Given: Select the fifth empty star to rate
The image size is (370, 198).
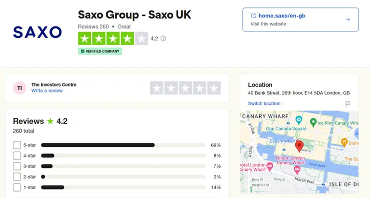Looking at the screenshot, I should (214, 88).
